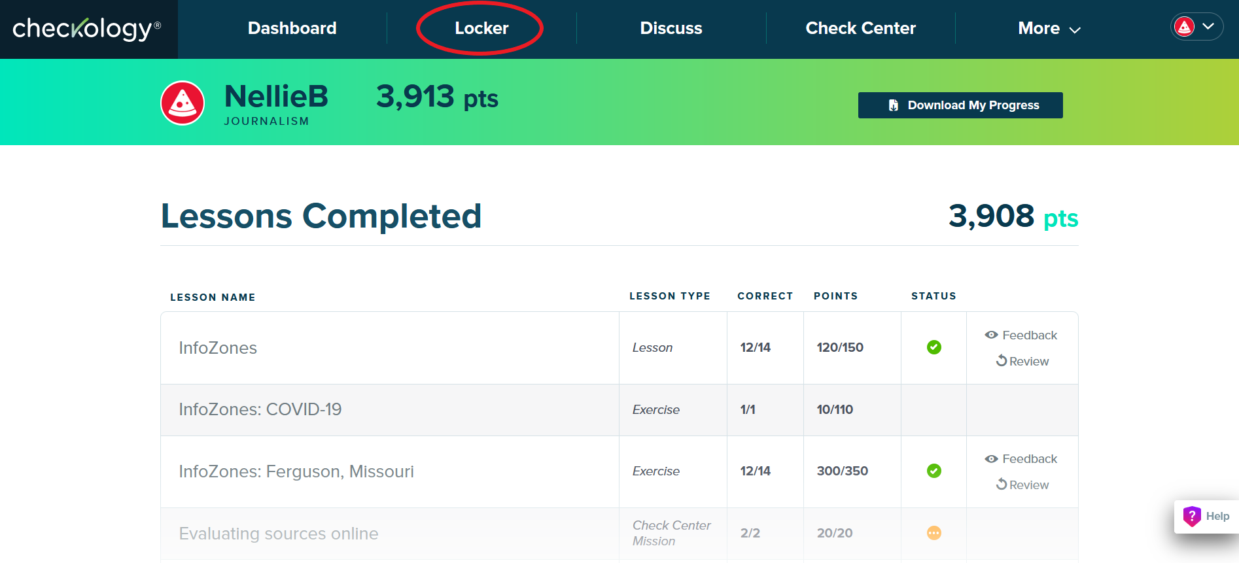1239x563 pixels.
Task: Click the Checkology logo
Action: pos(86,29)
